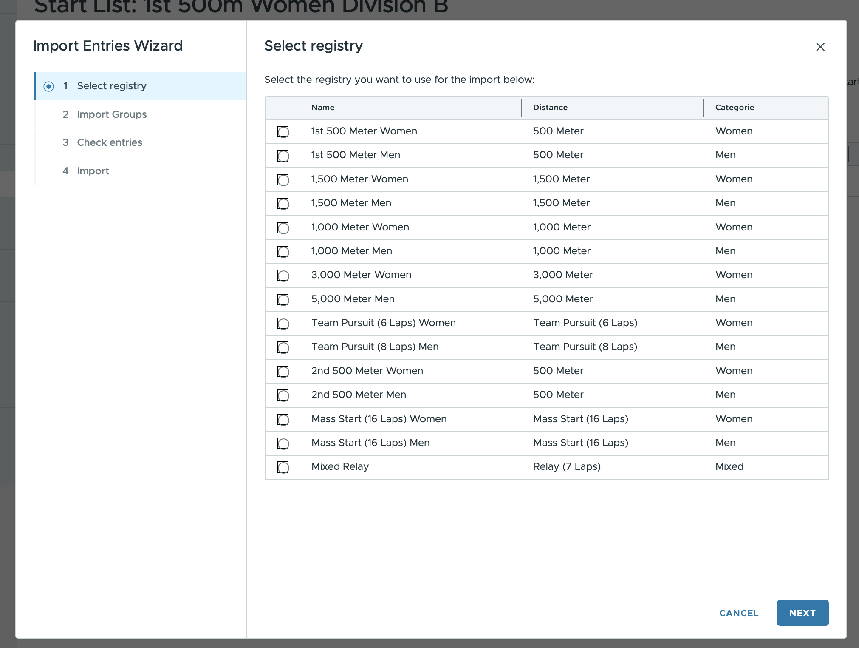Select the 2nd 500 Meter Women checkbox
This screenshot has width=859, height=648.
tap(283, 371)
